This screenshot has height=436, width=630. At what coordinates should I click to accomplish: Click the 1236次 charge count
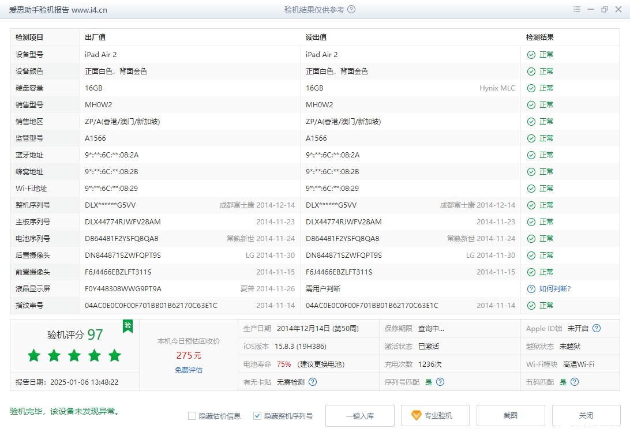[430, 364]
